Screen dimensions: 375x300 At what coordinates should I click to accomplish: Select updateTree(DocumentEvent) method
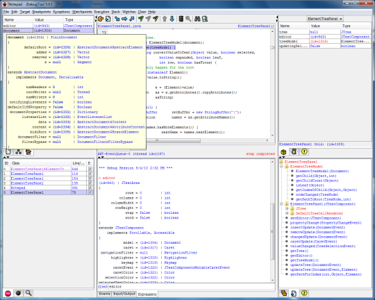[316, 265]
